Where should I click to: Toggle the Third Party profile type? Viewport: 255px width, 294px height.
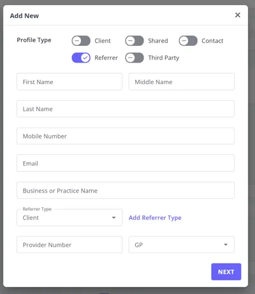[x=135, y=58]
